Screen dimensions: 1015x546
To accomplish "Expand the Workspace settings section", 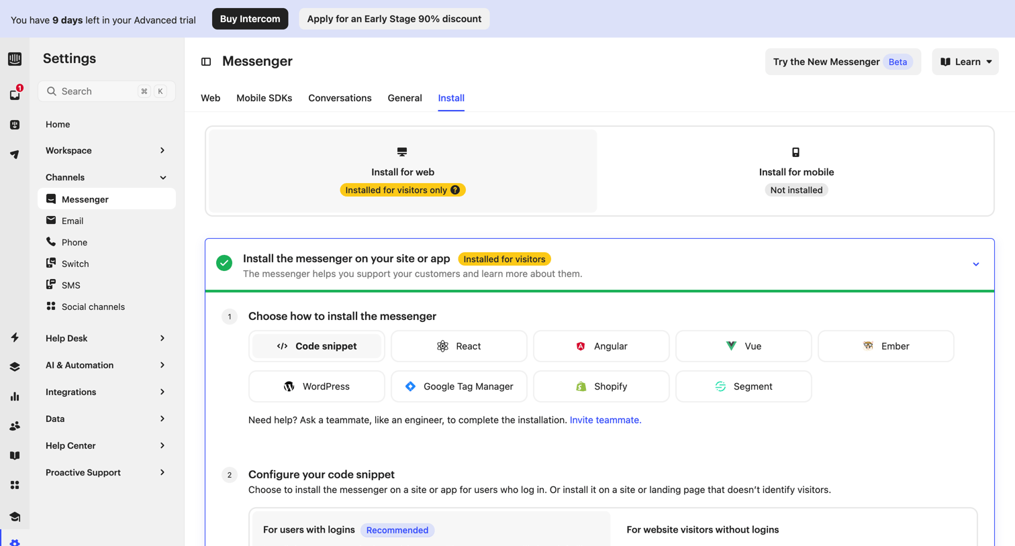I will (x=106, y=150).
